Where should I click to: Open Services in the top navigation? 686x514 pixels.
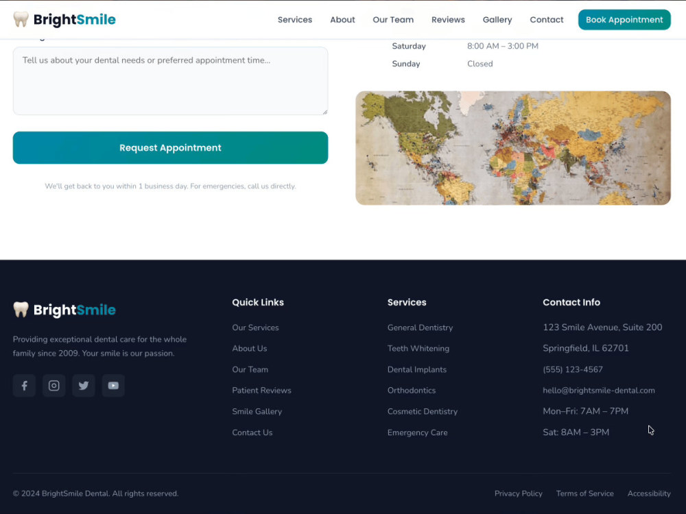(295, 20)
